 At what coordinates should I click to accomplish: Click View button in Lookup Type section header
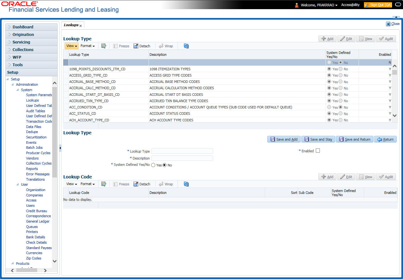click(x=365, y=39)
